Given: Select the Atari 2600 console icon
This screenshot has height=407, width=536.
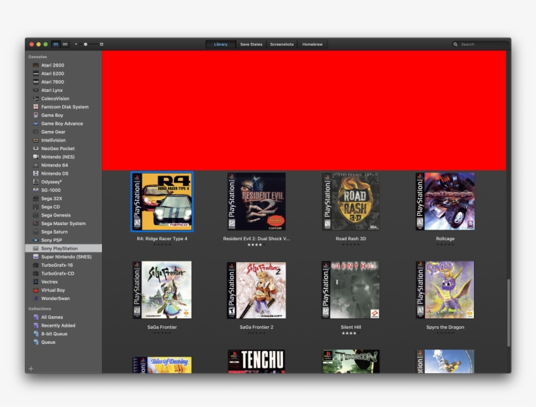Looking at the screenshot, I should point(35,65).
